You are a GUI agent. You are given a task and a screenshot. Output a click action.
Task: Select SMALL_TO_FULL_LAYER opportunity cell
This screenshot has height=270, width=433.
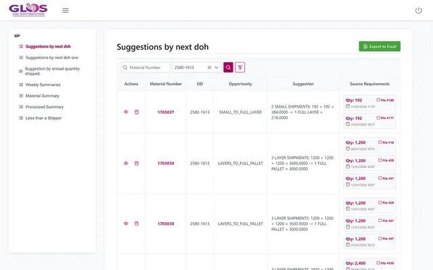pos(240,112)
